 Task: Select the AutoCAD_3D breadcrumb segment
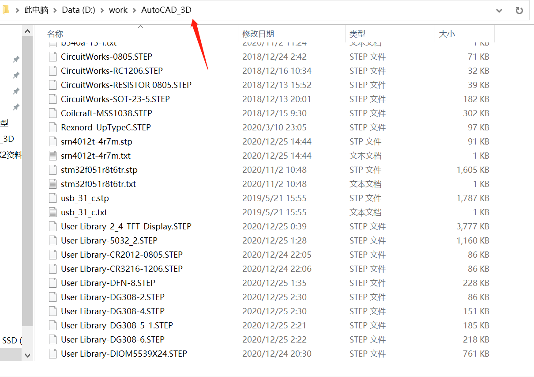click(166, 10)
